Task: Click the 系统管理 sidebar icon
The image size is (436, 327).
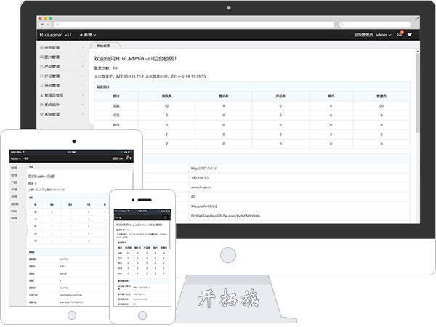Action: (x=41, y=114)
